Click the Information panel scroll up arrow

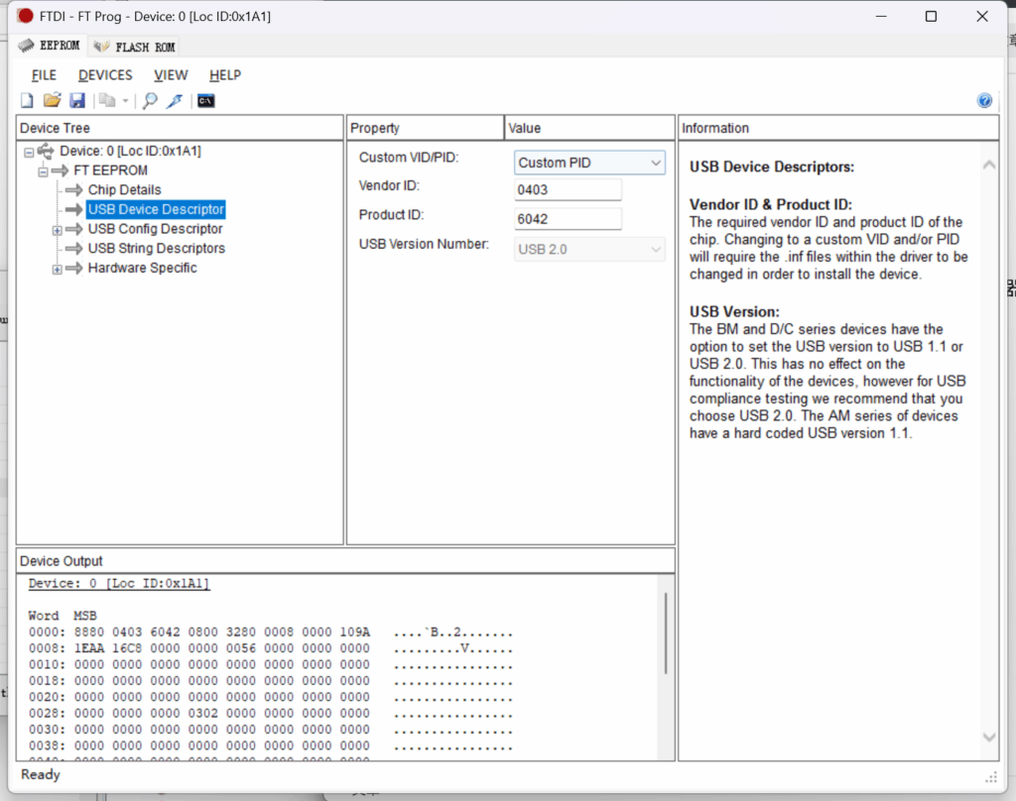(x=989, y=166)
